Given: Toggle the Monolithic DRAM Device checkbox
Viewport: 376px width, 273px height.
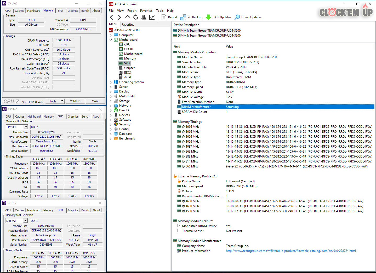Looking at the screenshot, I should pos(179,226).
